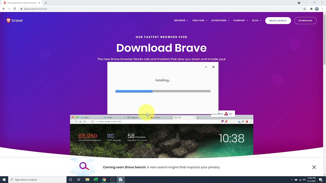Click the Brave Search magnifier icon

(x=84, y=166)
